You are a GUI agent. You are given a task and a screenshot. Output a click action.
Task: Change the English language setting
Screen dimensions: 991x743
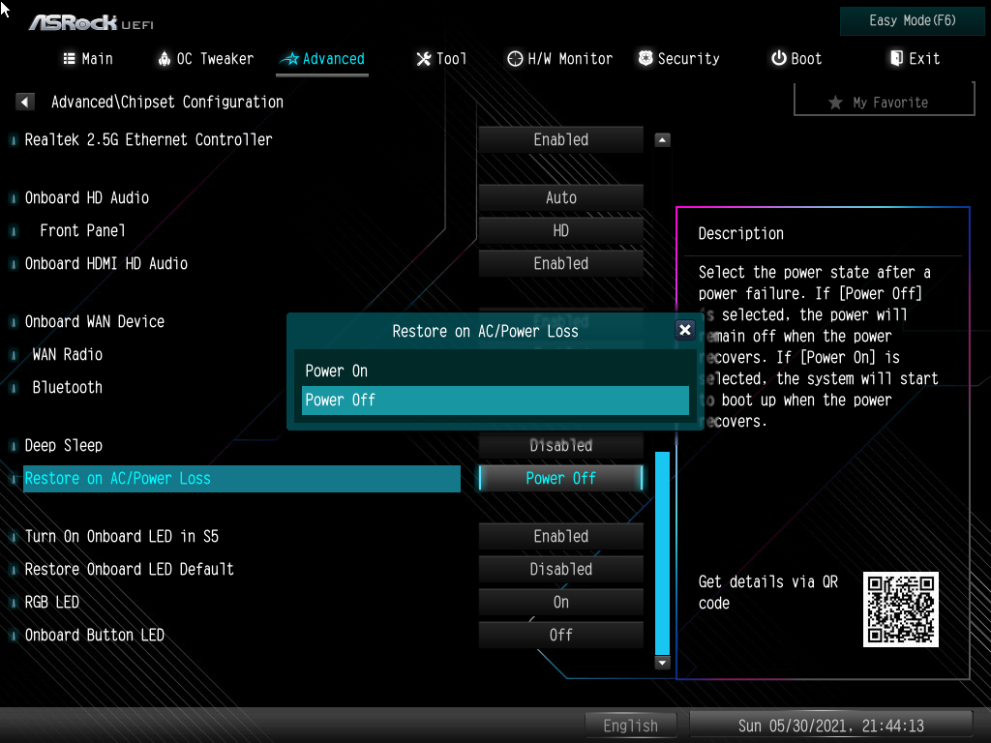631,726
